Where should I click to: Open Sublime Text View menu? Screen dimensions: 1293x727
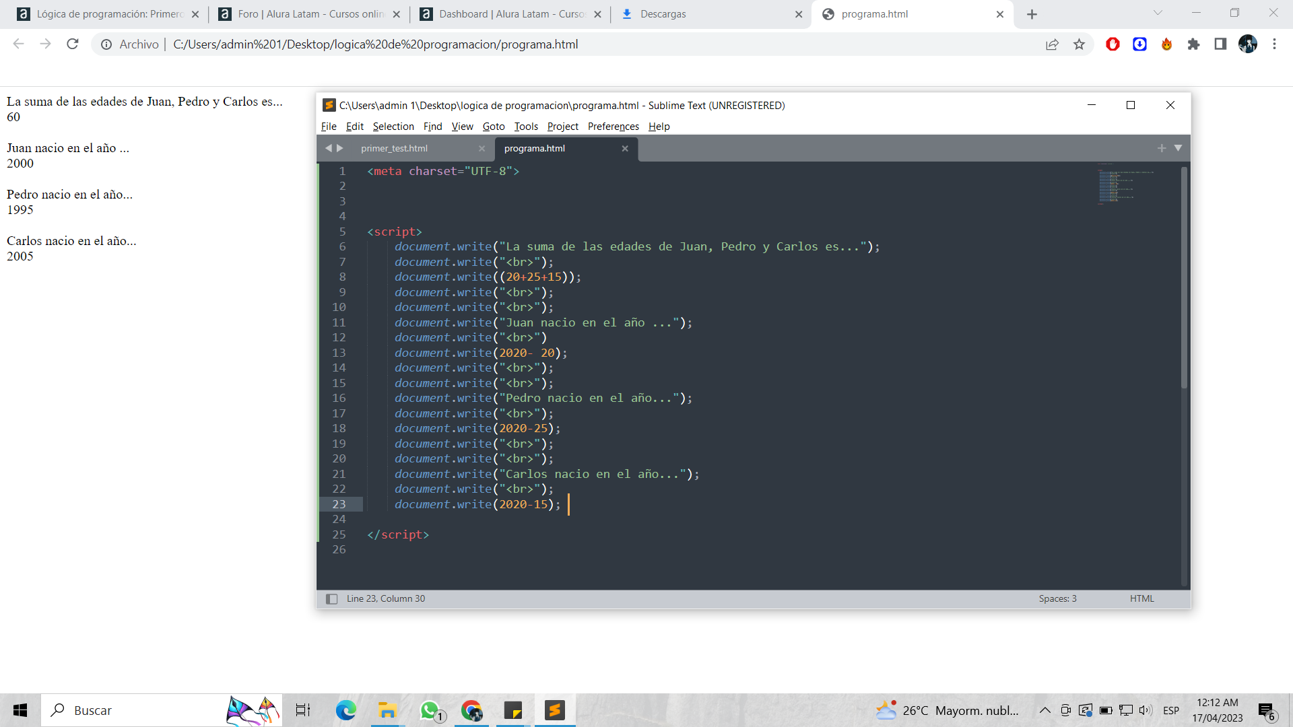click(x=462, y=127)
